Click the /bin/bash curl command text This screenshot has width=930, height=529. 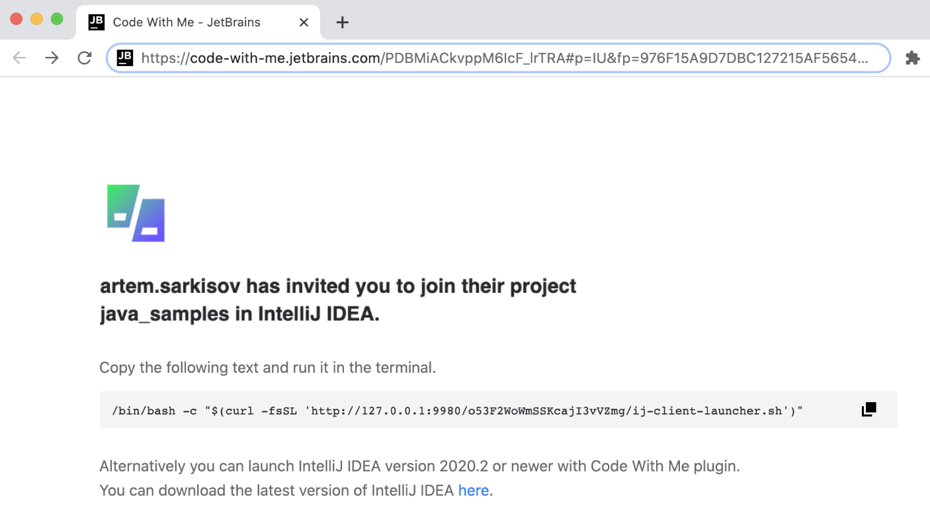pos(457,411)
